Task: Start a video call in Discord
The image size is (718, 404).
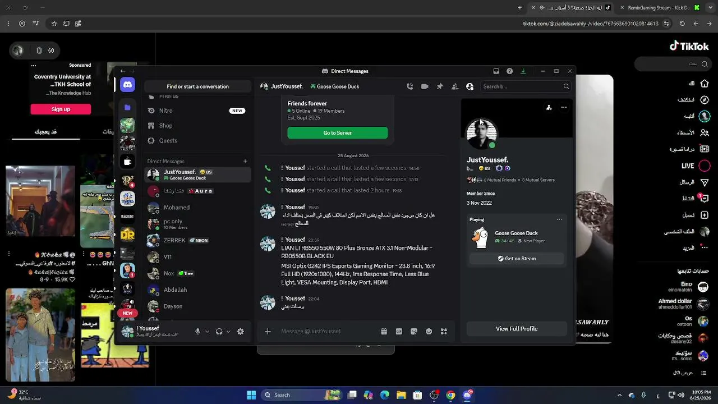Action: point(425,86)
